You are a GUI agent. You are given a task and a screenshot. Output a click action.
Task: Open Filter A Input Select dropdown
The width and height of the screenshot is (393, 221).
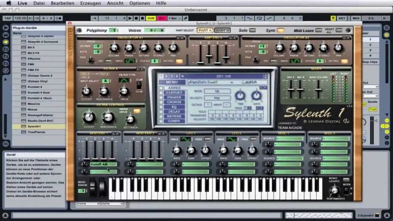106,81
